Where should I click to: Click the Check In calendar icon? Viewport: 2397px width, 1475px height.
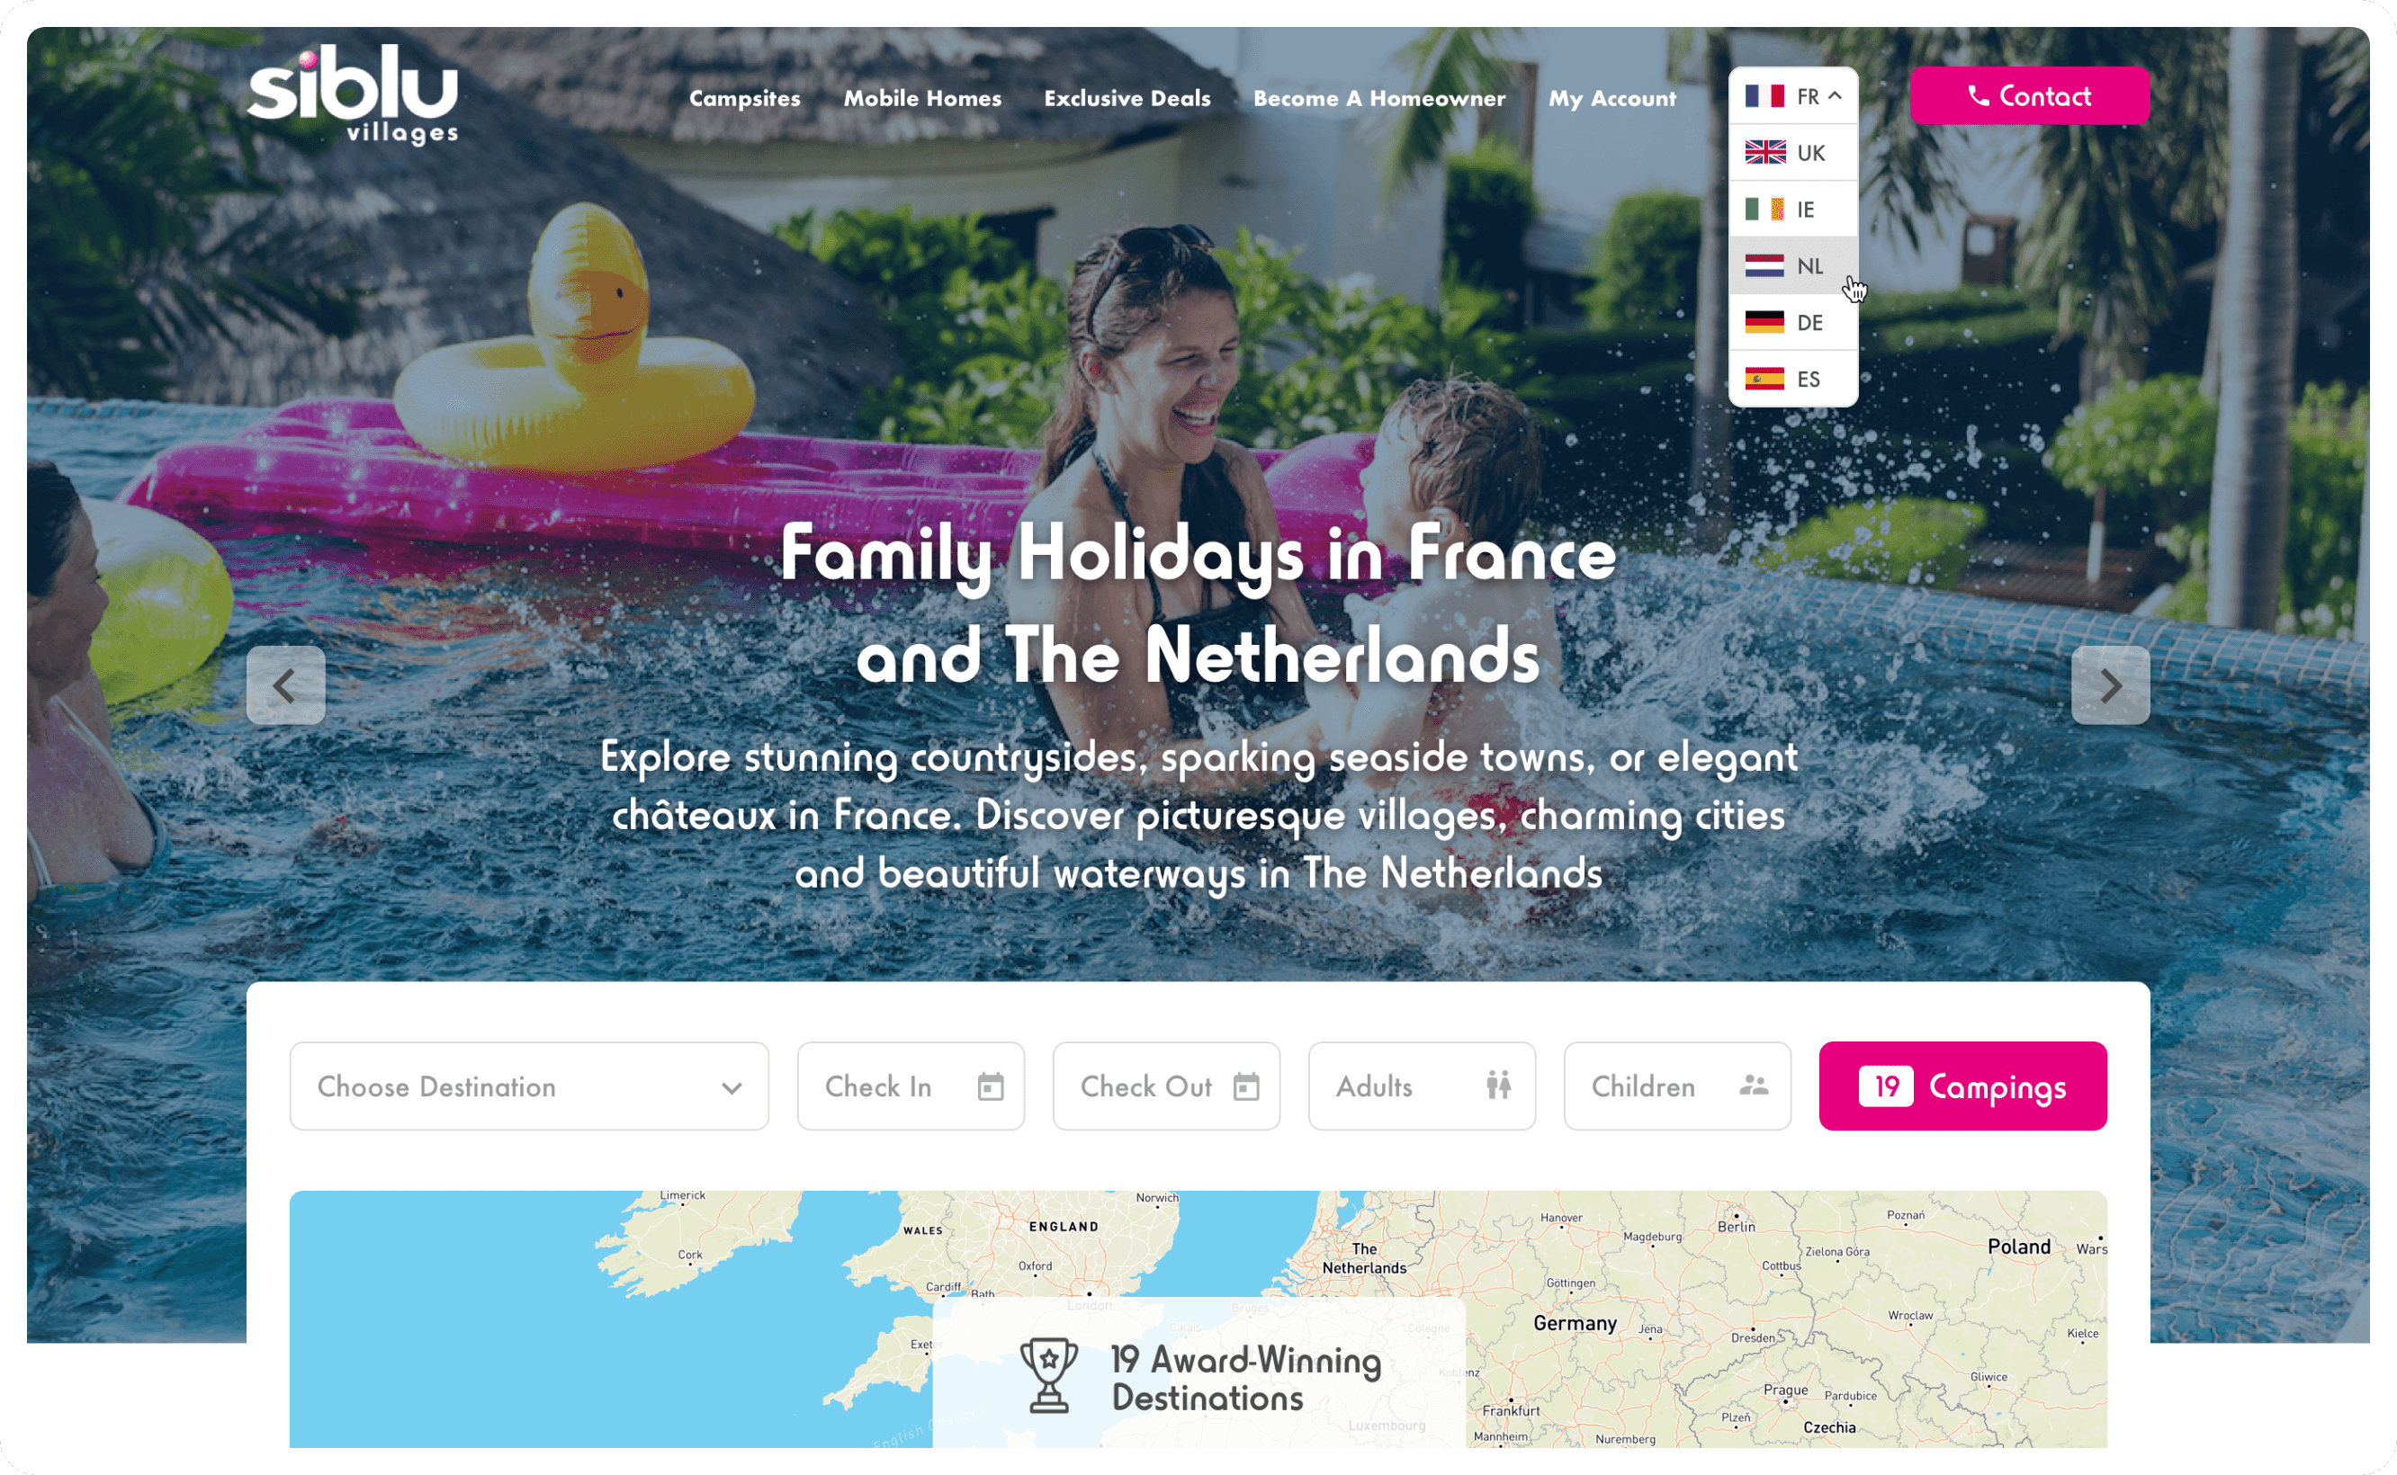pyautogui.click(x=991, y=1086)
